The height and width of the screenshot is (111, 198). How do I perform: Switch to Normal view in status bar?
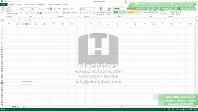click(165, 109)
